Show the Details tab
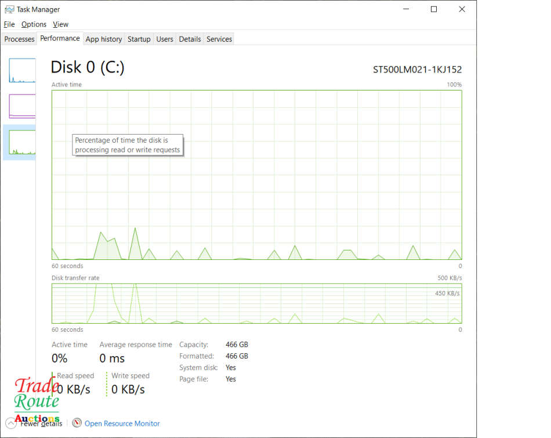The image size is (551, 438). 190,39
